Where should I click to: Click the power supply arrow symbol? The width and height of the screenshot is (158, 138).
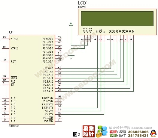(x=71, y=24)
